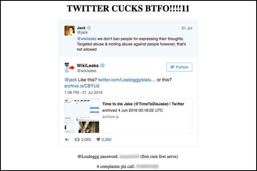This screenshot has height=171, width=257.
Task: Open the archived page preview thumbnail
Action: 82,115
